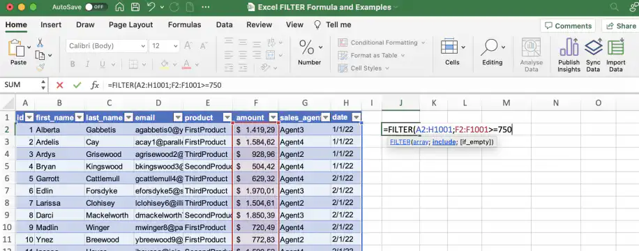Open the Cells group button

pos(452,52)
